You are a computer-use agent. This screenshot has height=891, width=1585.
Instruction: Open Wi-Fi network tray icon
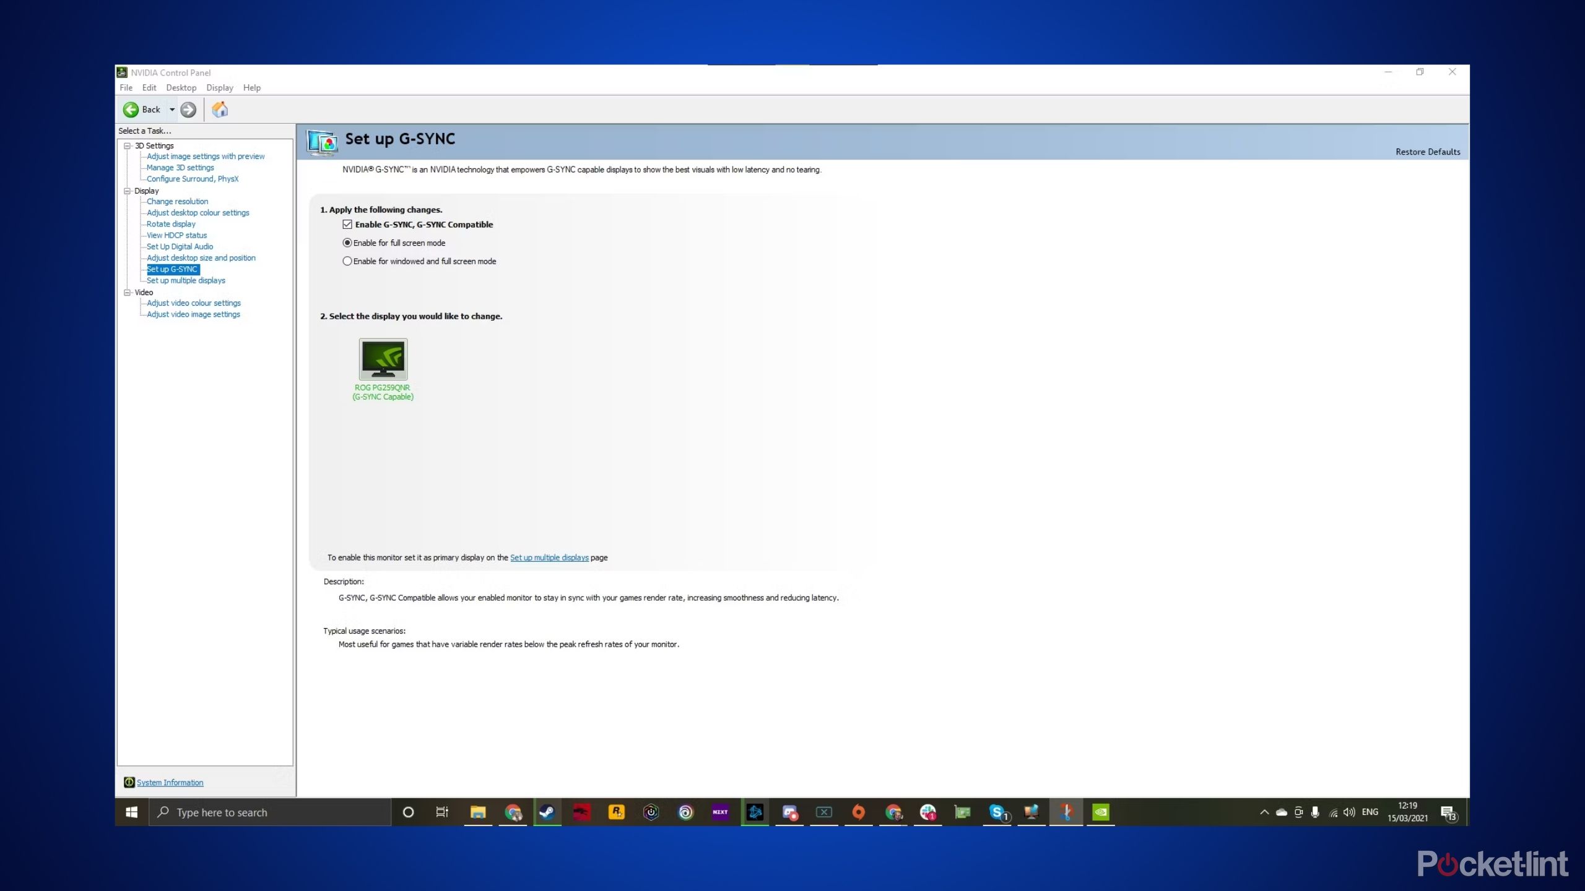(1333, 812)
